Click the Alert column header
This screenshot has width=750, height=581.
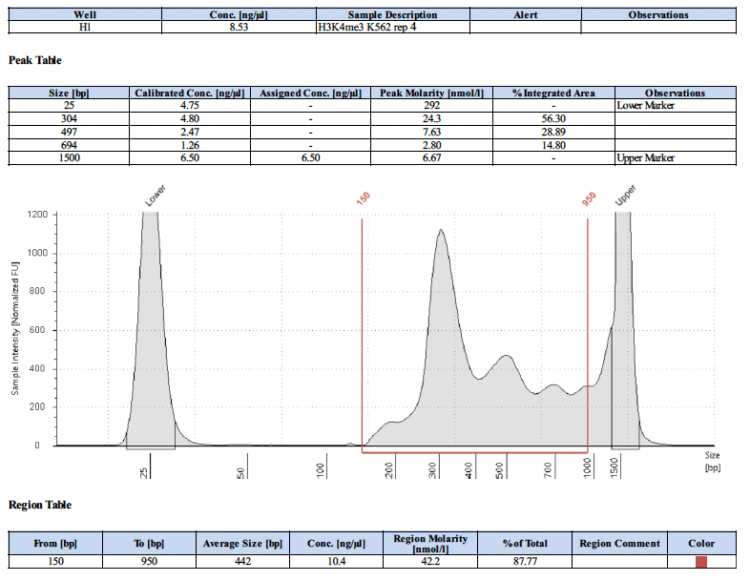click(525, 15)
